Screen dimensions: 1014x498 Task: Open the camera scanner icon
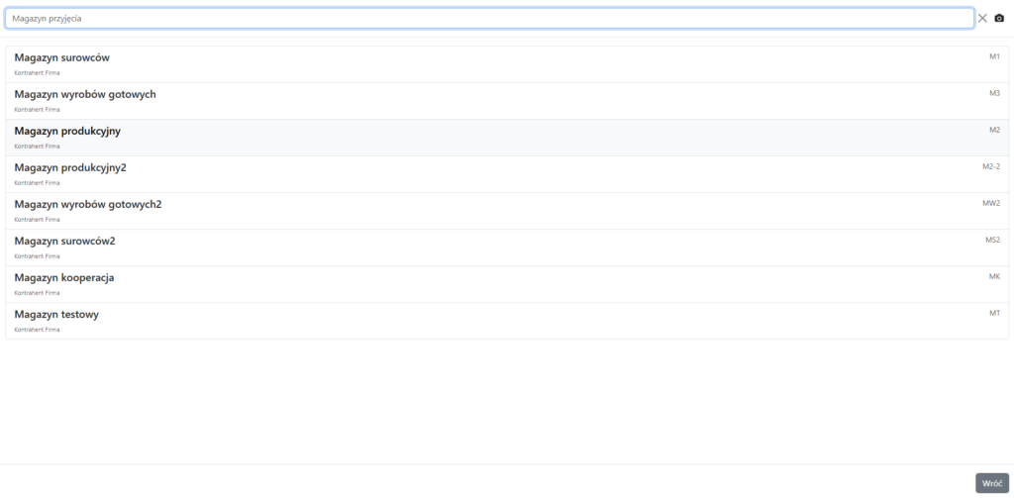(999, 18)
